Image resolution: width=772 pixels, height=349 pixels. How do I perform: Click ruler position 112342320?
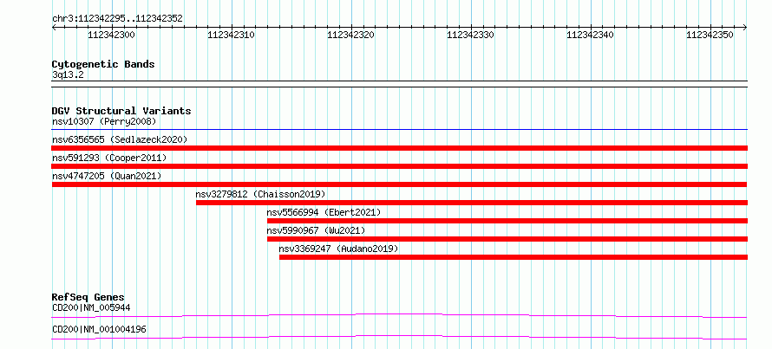pyautogui.click(x=351, y=35)
